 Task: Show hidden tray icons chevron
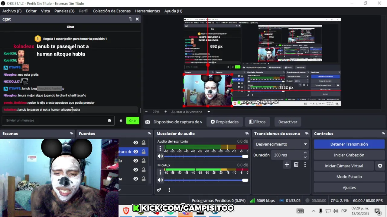pos(313,211)
